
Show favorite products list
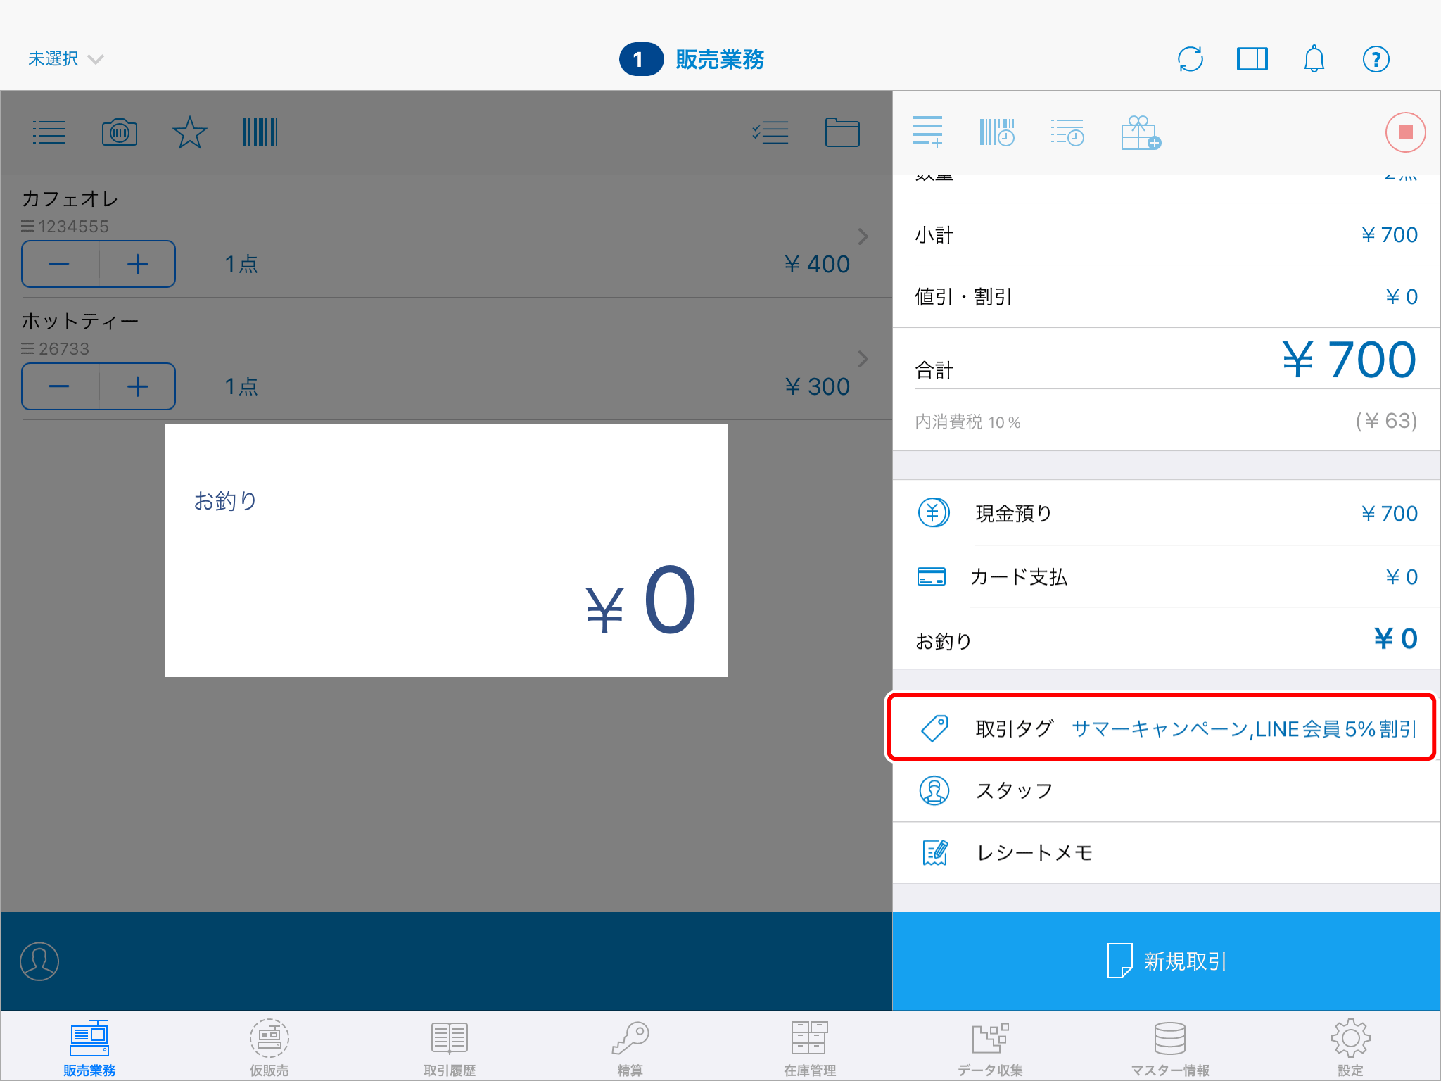(x=189, y=132)
